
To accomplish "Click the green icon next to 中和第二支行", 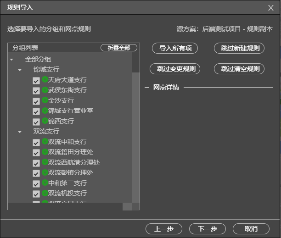I will coord(45,183).
